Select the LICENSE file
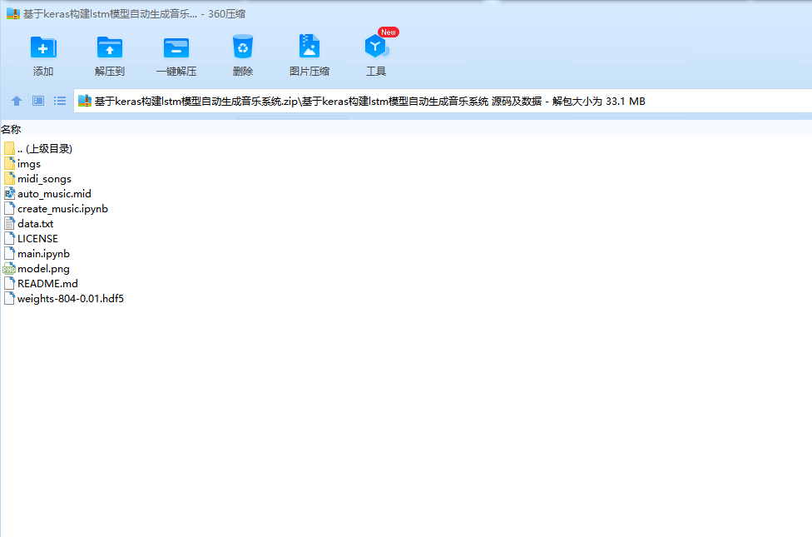 (x=31, y=239)
